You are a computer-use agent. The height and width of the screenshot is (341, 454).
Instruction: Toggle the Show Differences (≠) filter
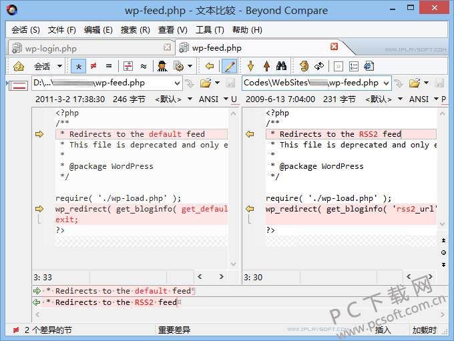coord(93,66)
